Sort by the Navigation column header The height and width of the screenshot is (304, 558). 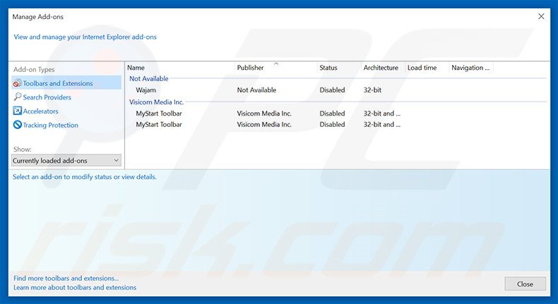(471, 68)
